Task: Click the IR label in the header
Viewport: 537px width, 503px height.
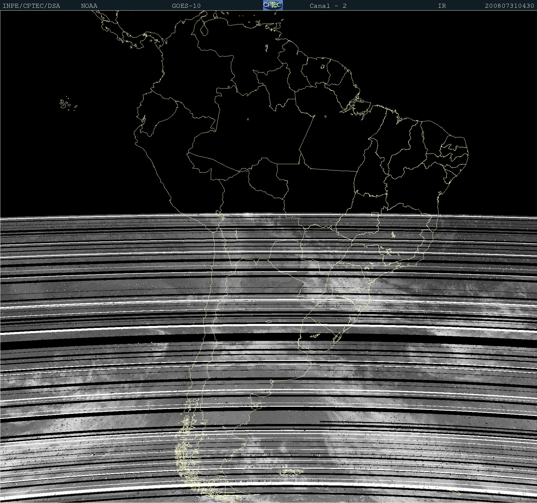Action: [x=442, y=6]
